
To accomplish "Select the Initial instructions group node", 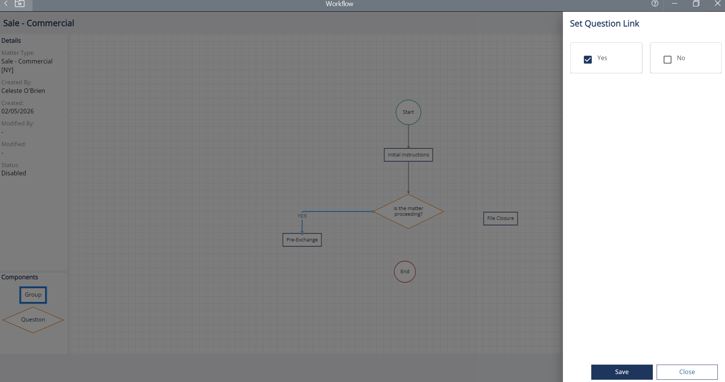I will (408, 155).
